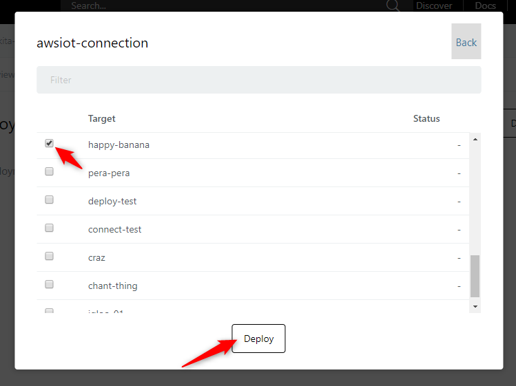Select the chant-thing target name
This screenshot has height=386, width=516.
113,286
